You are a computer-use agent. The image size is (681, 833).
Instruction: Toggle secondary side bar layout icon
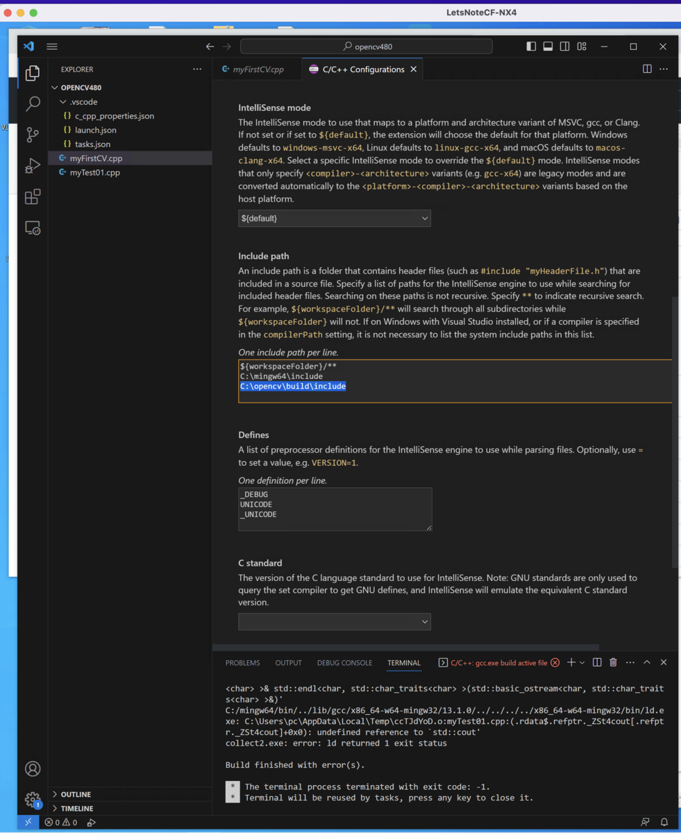tap(565, 47)
